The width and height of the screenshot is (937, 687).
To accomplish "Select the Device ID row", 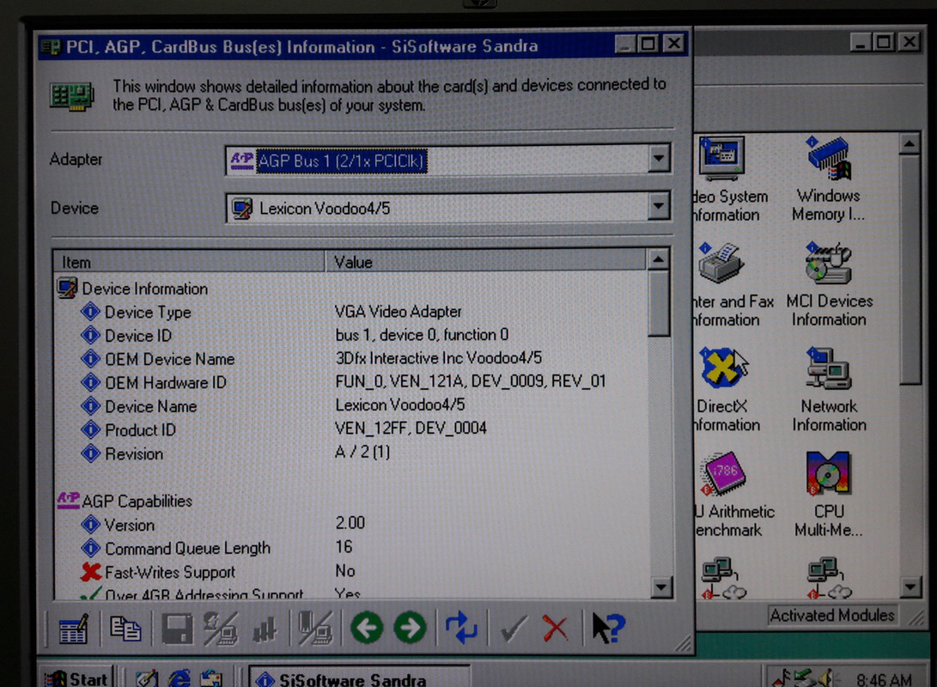I will [350, 335].
